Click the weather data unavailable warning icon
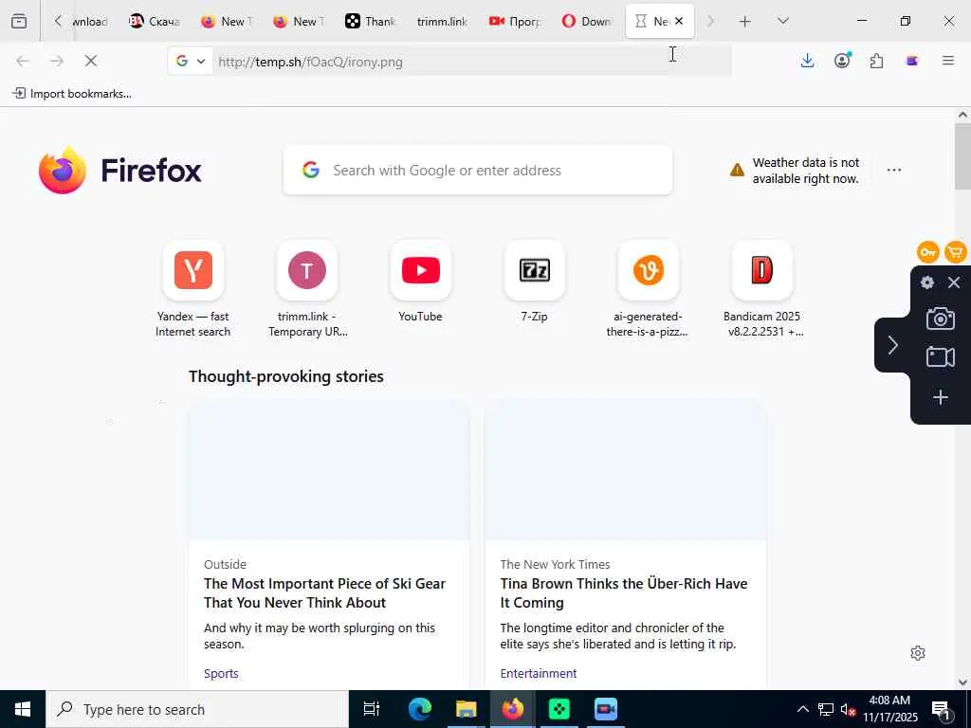This screenshot has height=728, width=971. click(737, 170)
